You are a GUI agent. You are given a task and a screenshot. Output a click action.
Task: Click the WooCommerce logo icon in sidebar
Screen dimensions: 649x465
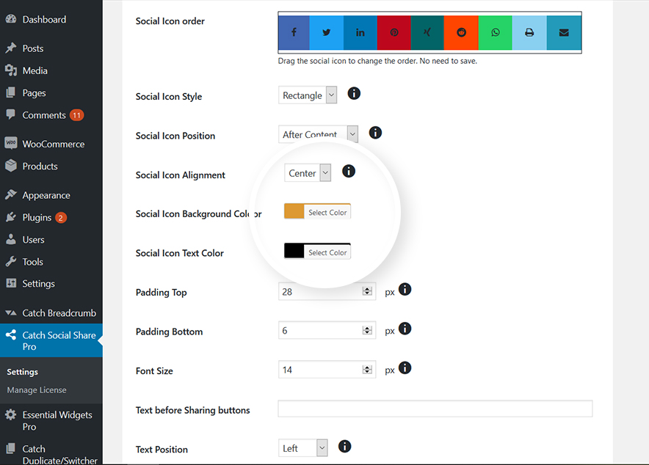(11, 143)
